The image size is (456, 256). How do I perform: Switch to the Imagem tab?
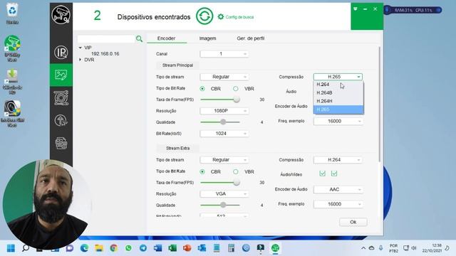click(x=207, y=38)
